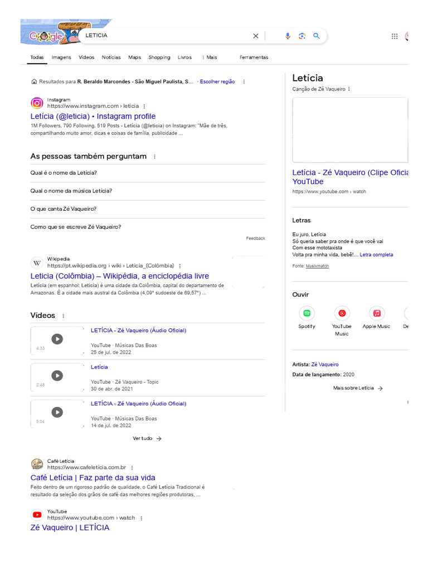This screenshot has width=428, height=571.
Task: Switch to the Imagens tab
Action: pos(61,57)
